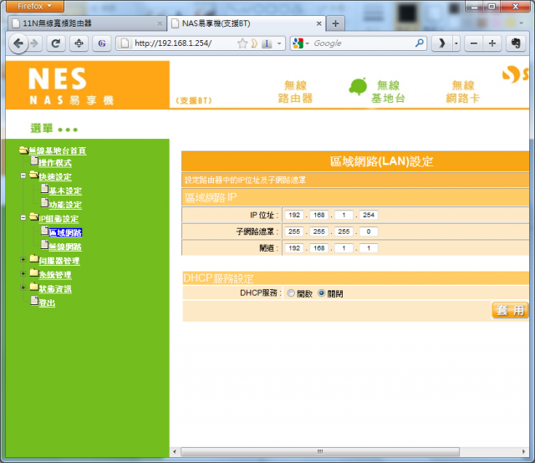
Task: Click the zoom out minus button
Action: point(474,43)
